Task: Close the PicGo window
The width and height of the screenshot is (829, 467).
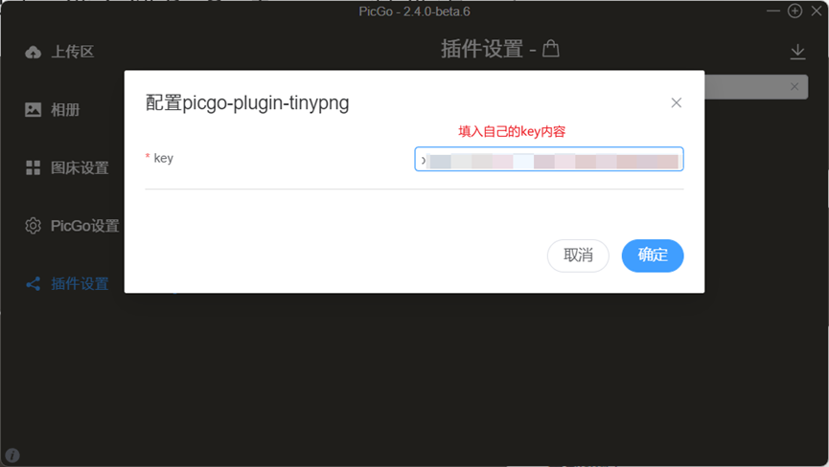Action: coord(817,11)
